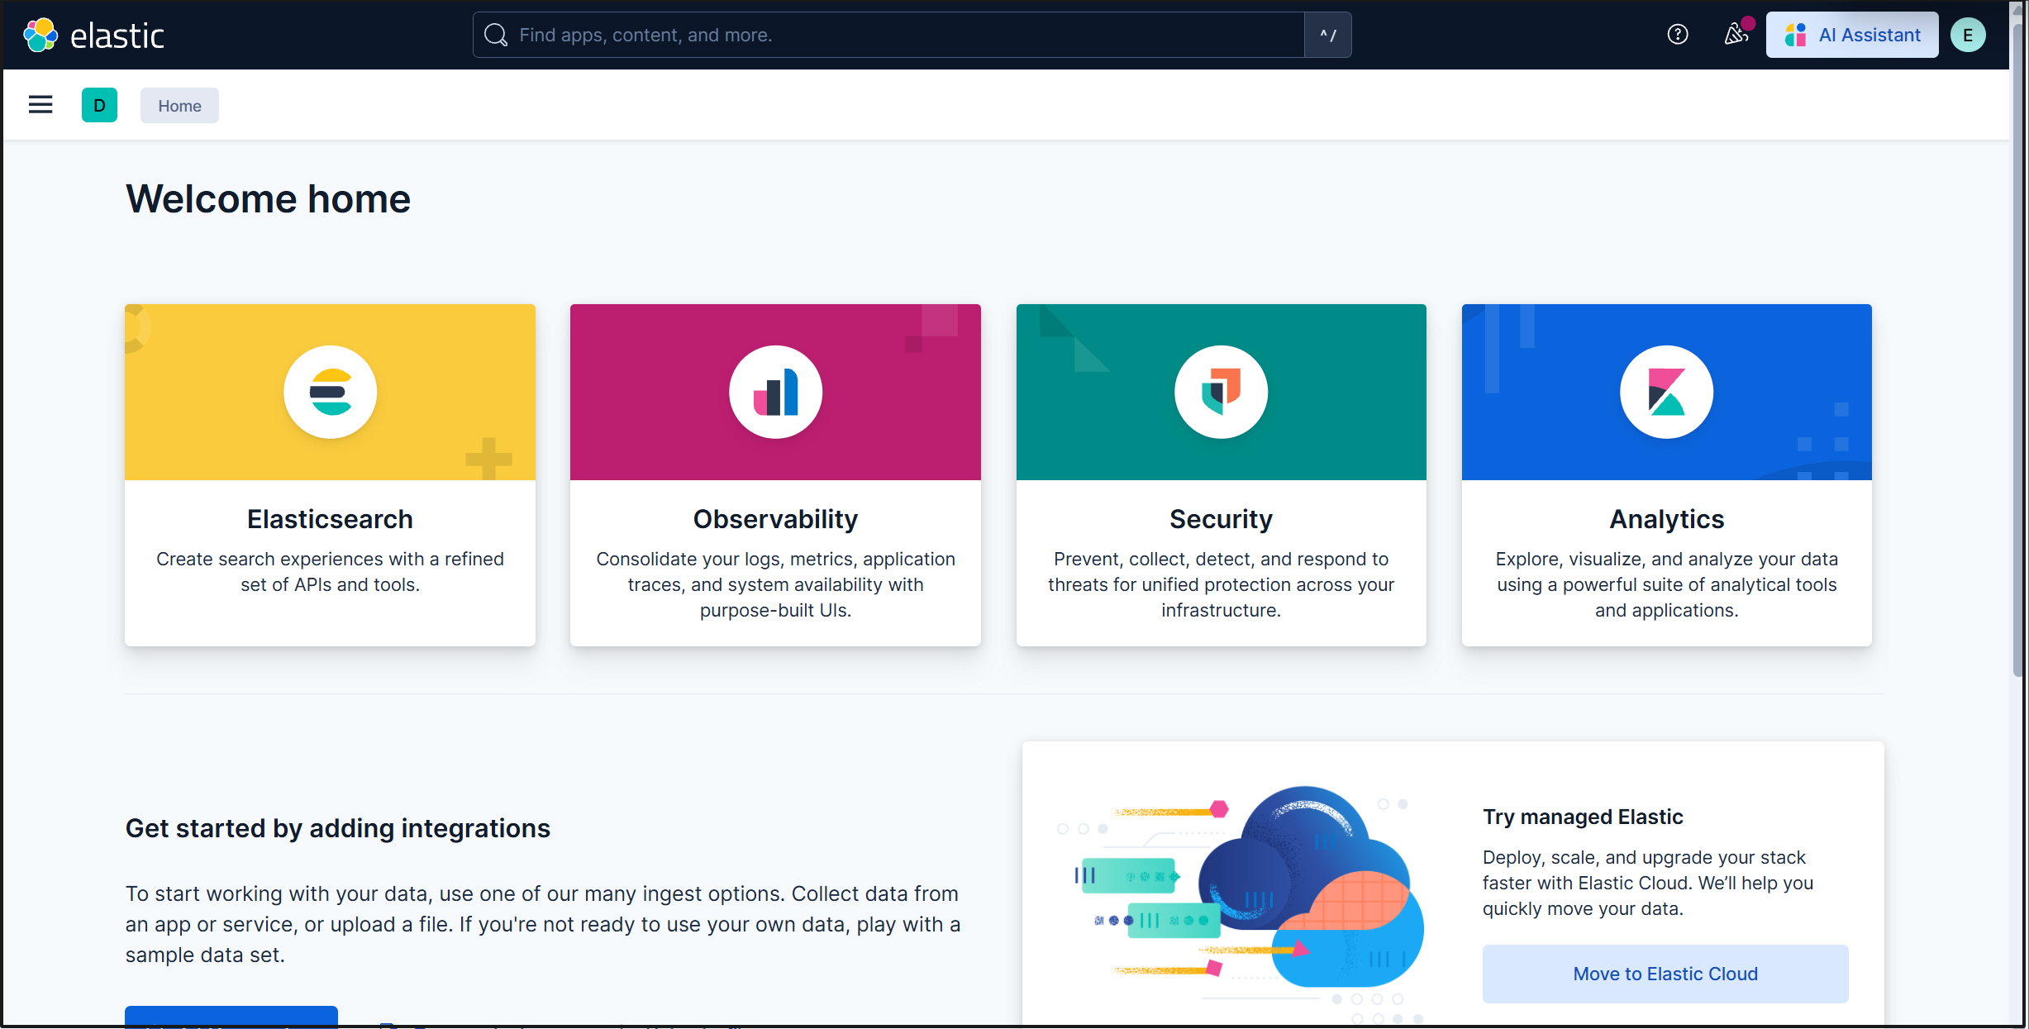Click the Kibana Analytics icon
This screenshot has height=1029, width=2029.
click(x=1666, y=392)
